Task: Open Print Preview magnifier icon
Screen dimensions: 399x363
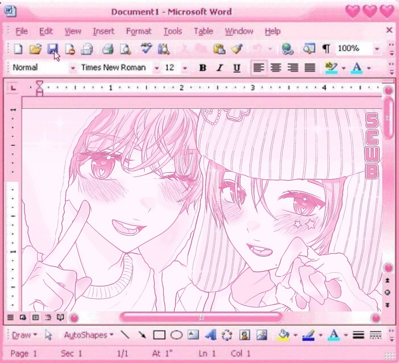Action: (x=125, y=49)
